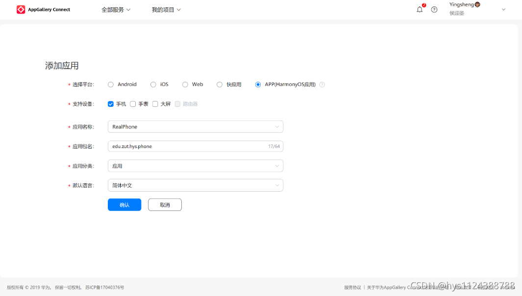The width and height of the screenshot is (522, 296).
Task: Select the Android platform radio button
Action: (x=111, y=84)
